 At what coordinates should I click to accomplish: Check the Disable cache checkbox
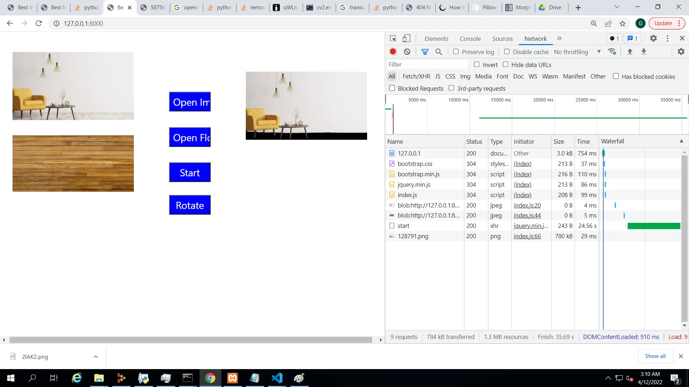coord(507,52)
